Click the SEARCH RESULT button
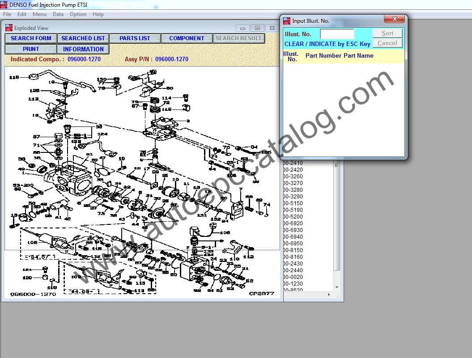 click(238, 38)
